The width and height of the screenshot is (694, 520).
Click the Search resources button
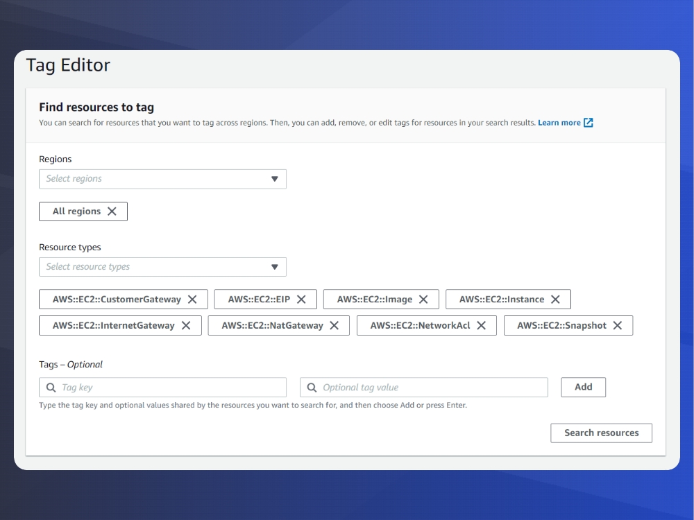(601, 433)
